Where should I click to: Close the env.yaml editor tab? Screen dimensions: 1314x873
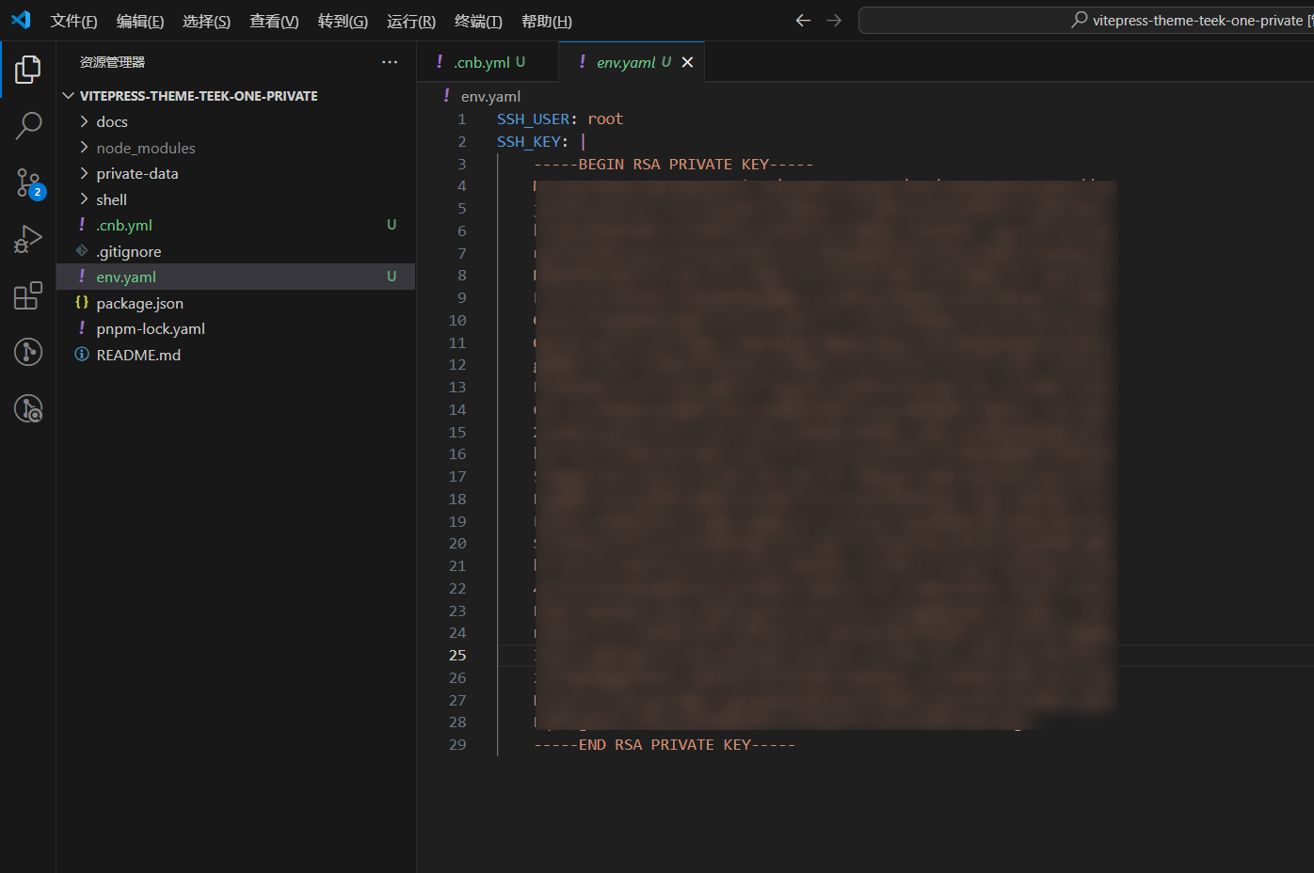[687, 62]
